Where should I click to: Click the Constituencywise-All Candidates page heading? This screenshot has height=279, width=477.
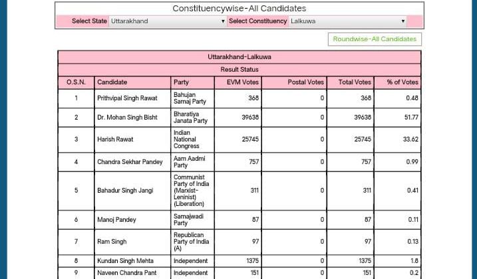click(239, 9)
